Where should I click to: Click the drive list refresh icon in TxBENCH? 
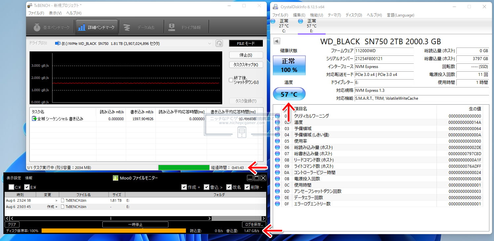point(219,43)
